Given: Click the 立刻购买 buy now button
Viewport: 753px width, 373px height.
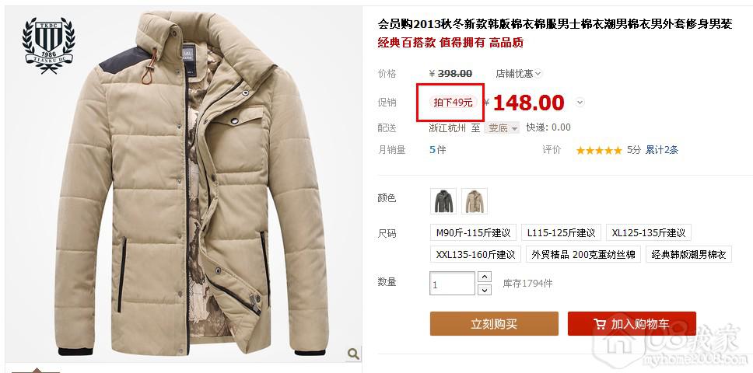Looking at the screenshot, I should point(494,323).
